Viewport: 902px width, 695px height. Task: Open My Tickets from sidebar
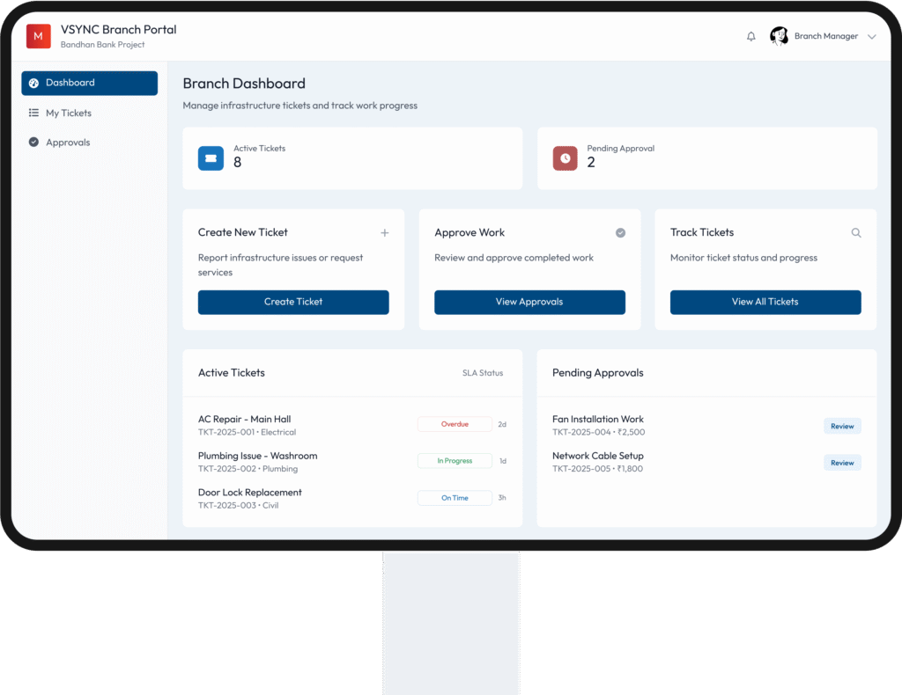point(68,113)
